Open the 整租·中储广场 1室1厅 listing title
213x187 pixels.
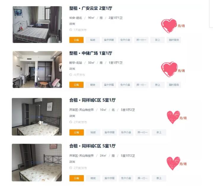coord(91,53)
